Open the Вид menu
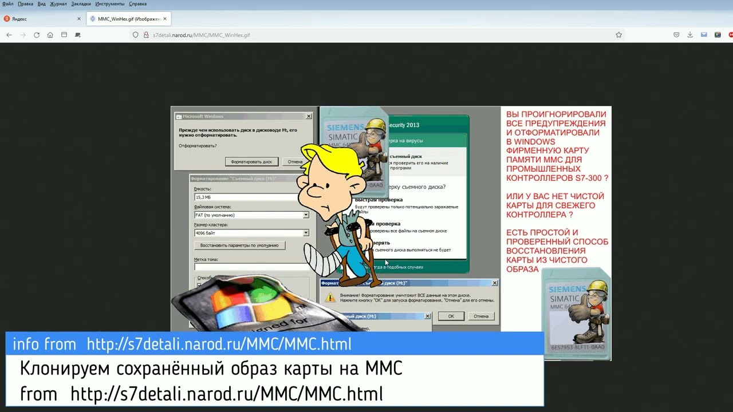The image size is (733, 412). 42,4
